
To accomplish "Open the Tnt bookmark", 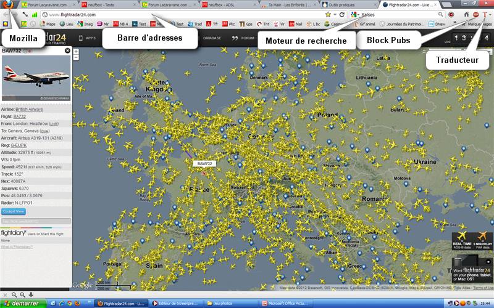I will (263, 24).
